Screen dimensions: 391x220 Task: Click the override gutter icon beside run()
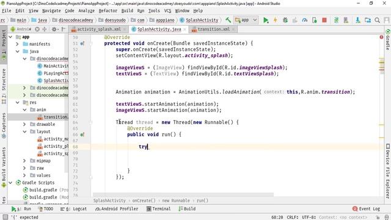(x=82, y=134)
